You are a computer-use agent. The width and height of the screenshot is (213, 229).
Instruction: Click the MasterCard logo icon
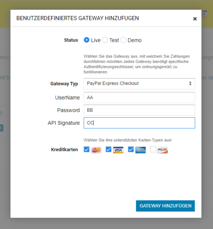click(96, 150)
